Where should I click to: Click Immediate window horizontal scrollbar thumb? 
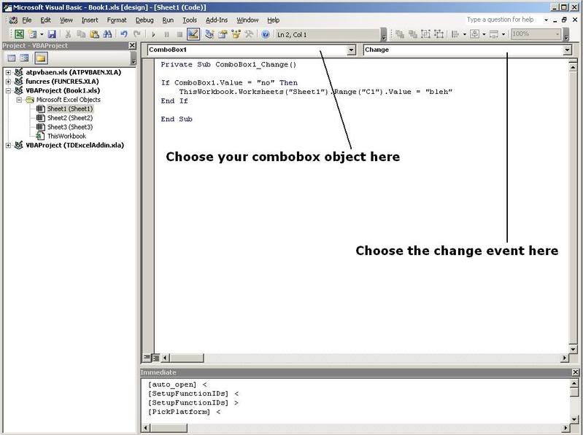pyautogui.click(x=169, y=428)
